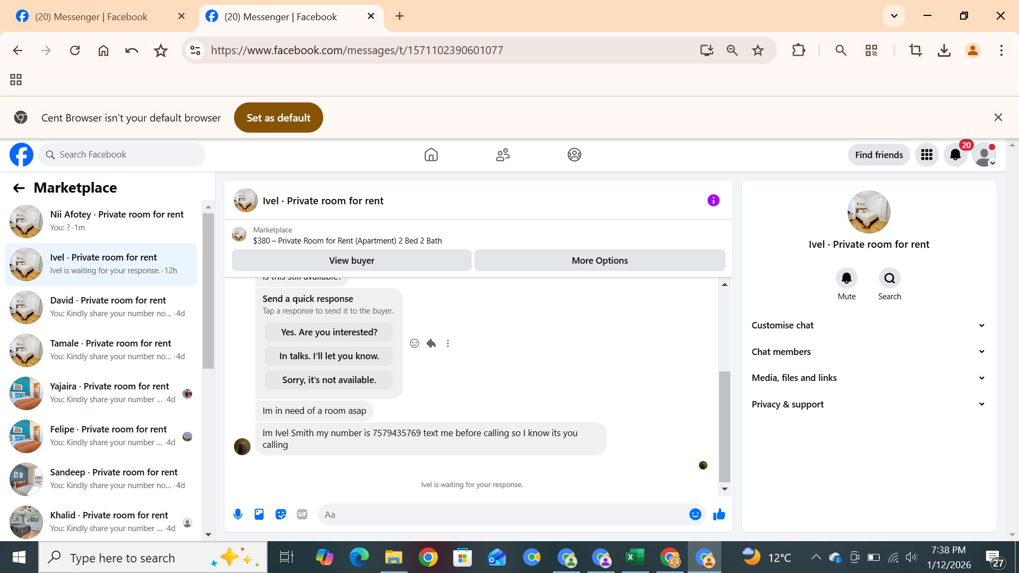Toggle conversation information purple icon
This screenshot has height=573, width=1019.
point(713,200)
